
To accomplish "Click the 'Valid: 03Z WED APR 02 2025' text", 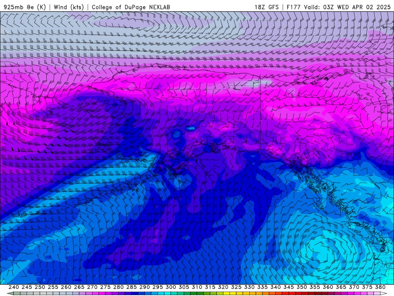I will (x=347, y=7).
